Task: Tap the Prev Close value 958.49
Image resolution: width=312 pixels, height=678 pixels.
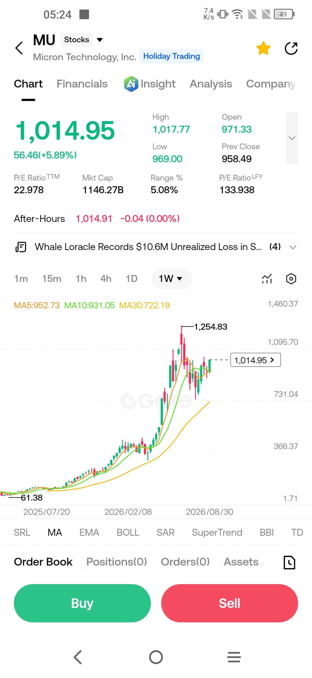Action: coord(237,159)
